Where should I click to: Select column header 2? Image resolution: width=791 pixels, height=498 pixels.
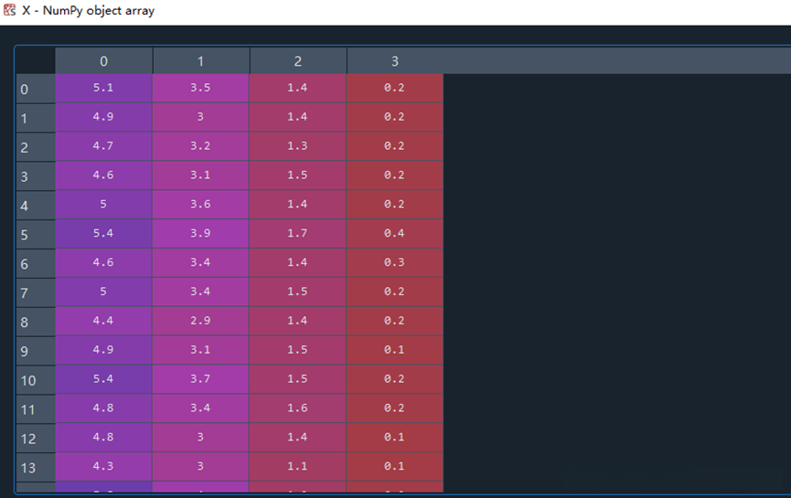click(x=298, y=61)
